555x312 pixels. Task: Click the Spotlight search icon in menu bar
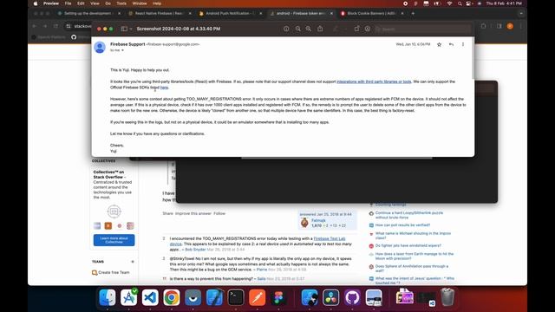460,3
